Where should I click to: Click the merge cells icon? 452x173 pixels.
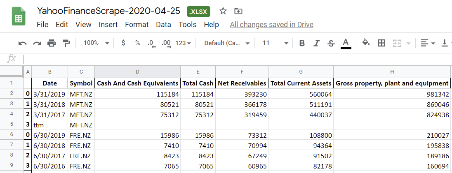[x=397, y=43]
